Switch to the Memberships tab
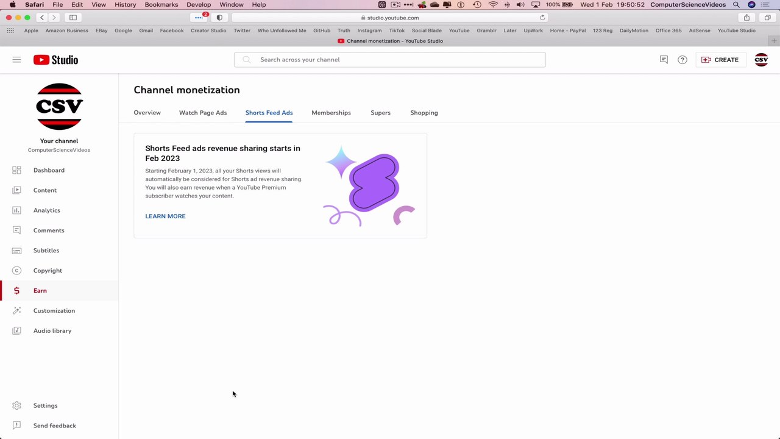Image resolution: width=780 pixels, height=439 pixels. coord(331,113)
